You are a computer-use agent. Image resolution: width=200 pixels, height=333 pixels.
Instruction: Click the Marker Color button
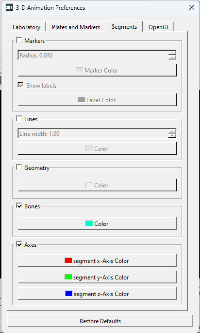tap(97, 70)
